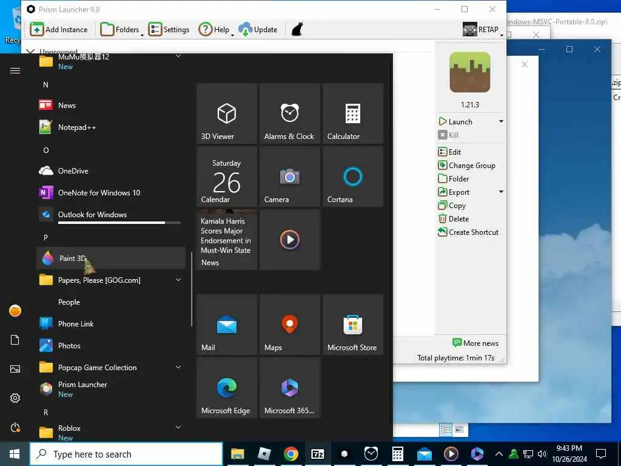Open Outlook for Windows

(x=111, y=215)
